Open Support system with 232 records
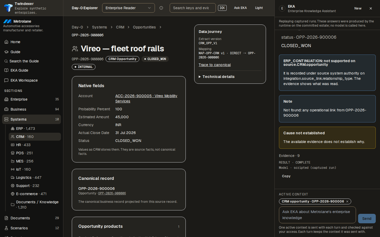Viewport: 380px width, 237px height. [x=35, y=186]
